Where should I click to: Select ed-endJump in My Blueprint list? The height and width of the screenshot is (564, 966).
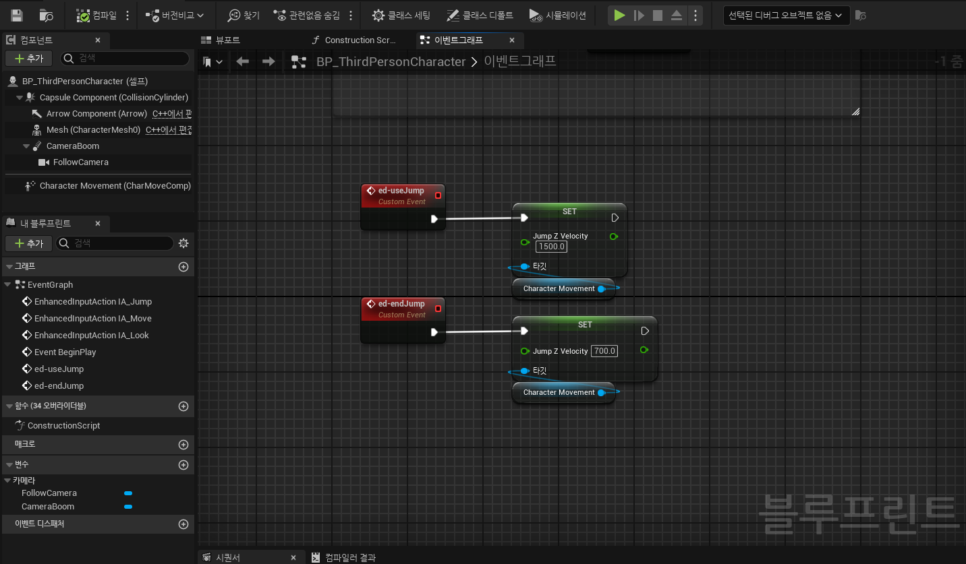[59, 386]
